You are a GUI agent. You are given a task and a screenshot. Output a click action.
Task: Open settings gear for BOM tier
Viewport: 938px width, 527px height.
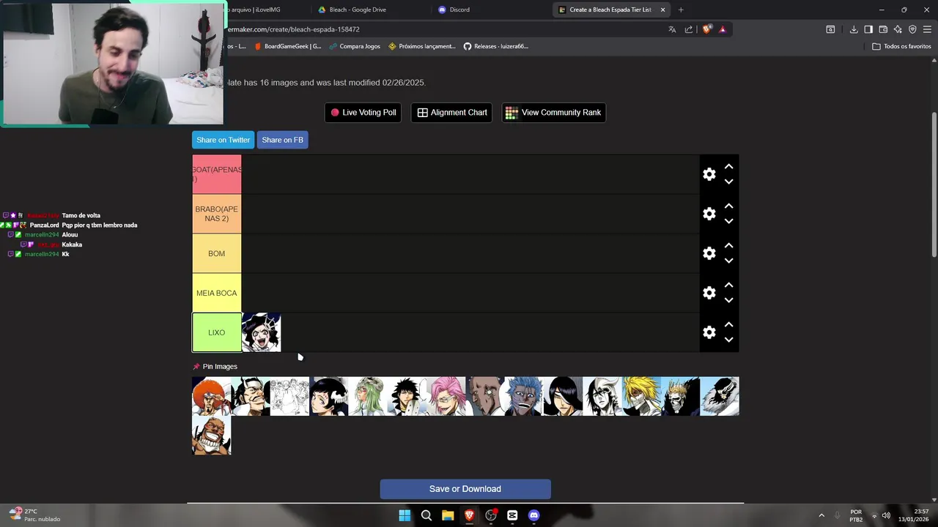click(x=709, y=253)
